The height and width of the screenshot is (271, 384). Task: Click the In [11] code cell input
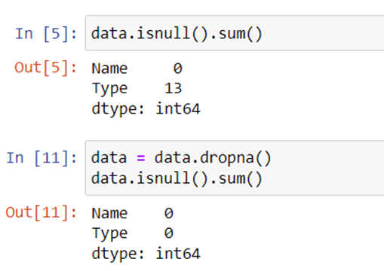point(235,168)
